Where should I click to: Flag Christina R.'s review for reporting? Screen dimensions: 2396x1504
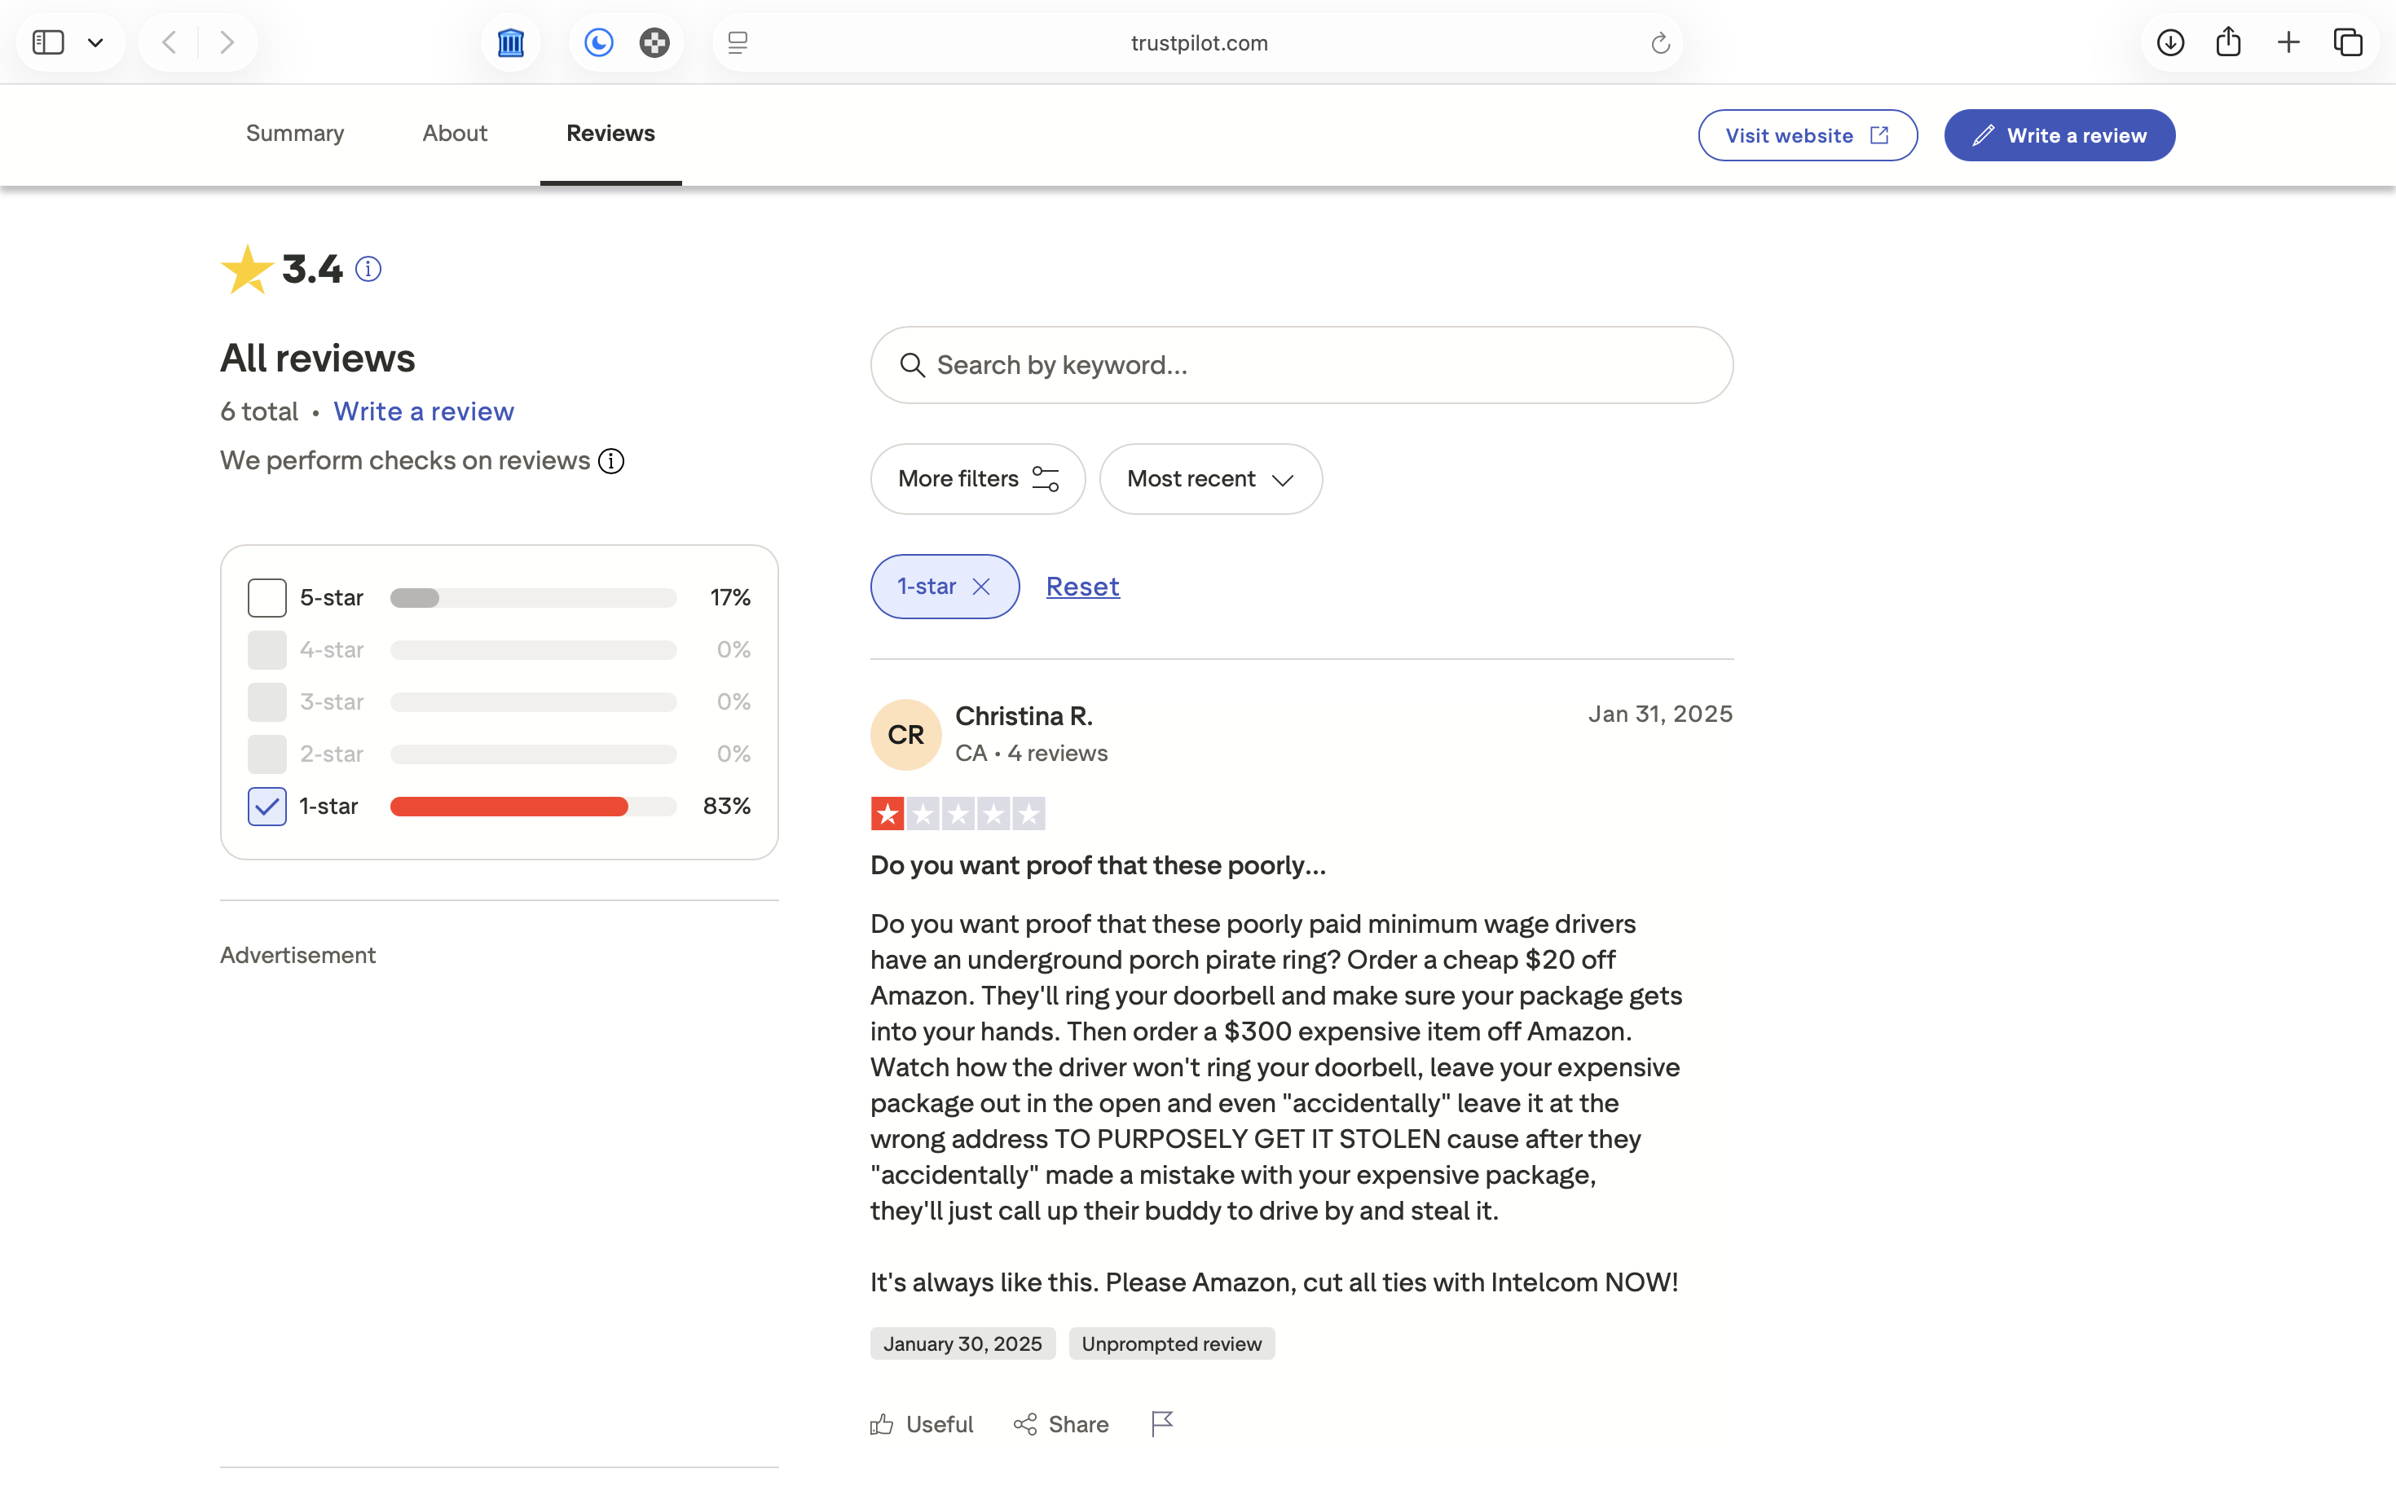coord(1161,1423)
